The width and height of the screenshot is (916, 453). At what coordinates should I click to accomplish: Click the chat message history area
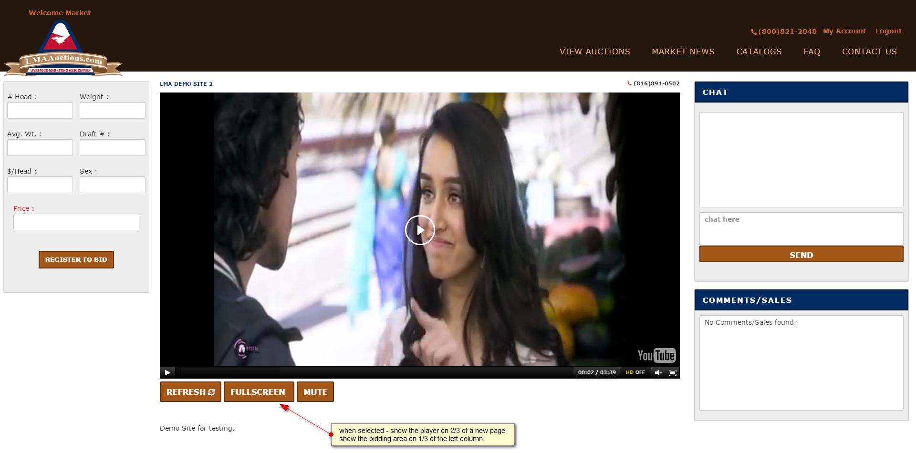click(801, 160)
